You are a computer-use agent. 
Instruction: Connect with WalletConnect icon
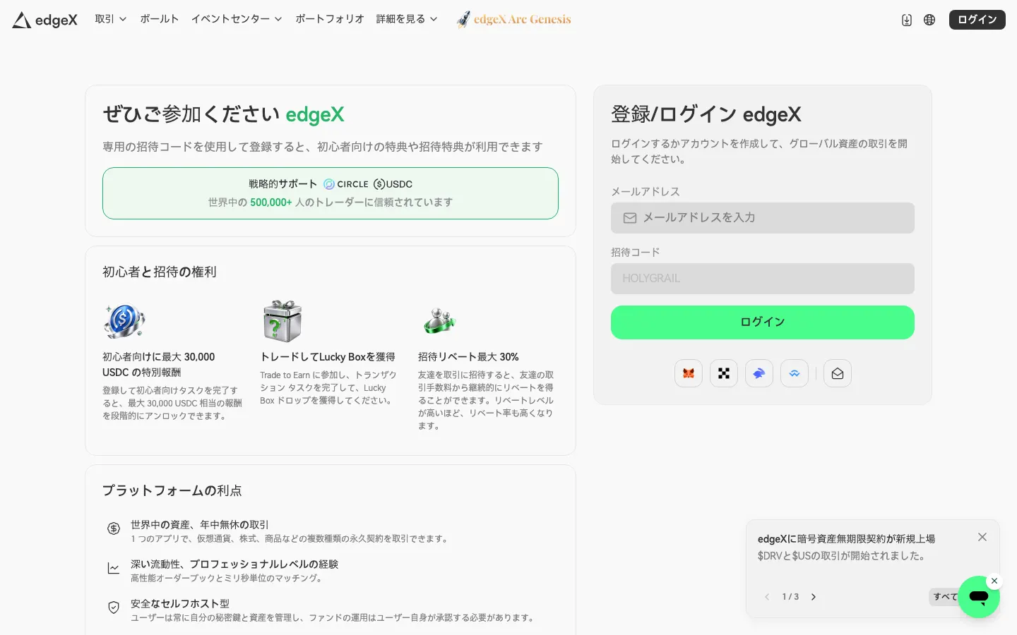click(795, 373)
